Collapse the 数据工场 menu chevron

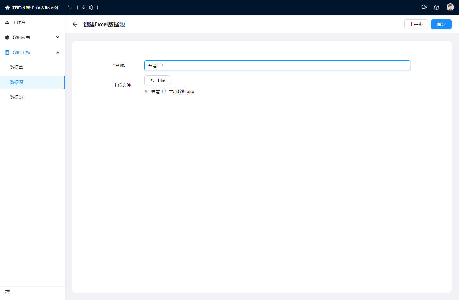[x=58, y=52]
